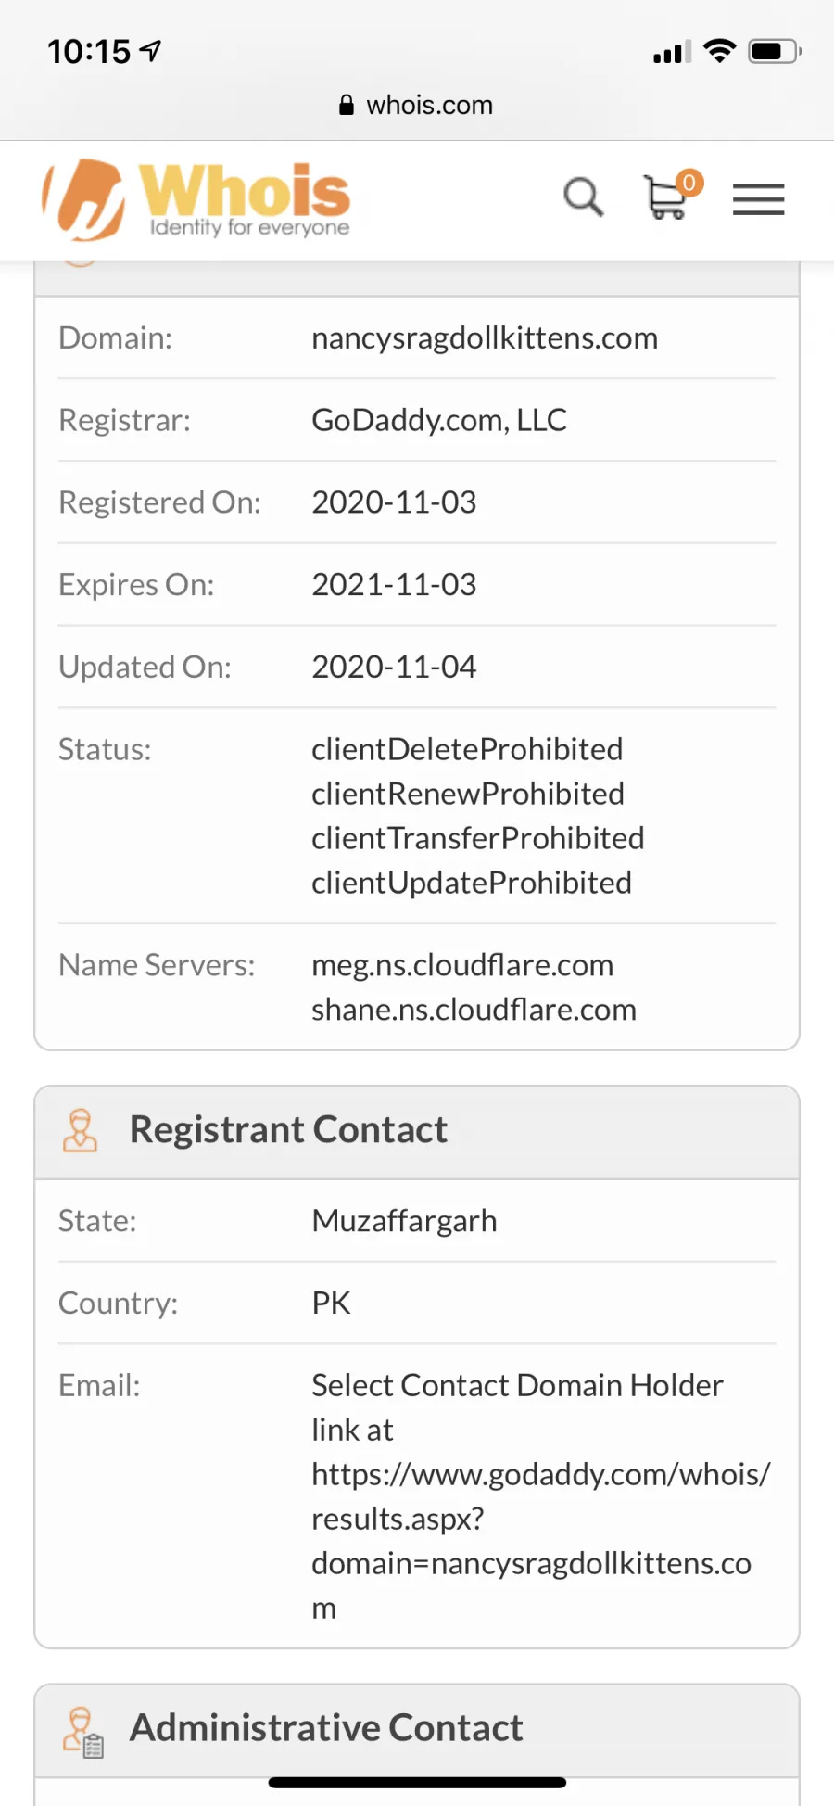Tap shane.ns.cloudflare.com name server
Viewport: 834px width, 1806px height.
tap(474, 1010)
